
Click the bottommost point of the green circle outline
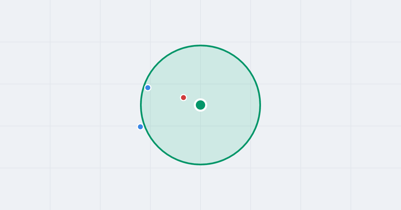pos(200,164)
